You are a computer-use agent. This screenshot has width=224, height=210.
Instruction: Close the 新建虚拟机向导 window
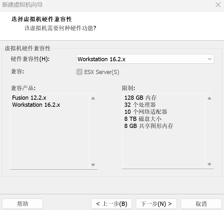pyautogui.click(x=218, y=5)
